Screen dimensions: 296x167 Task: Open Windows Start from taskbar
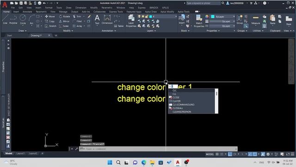coord(110,162)
